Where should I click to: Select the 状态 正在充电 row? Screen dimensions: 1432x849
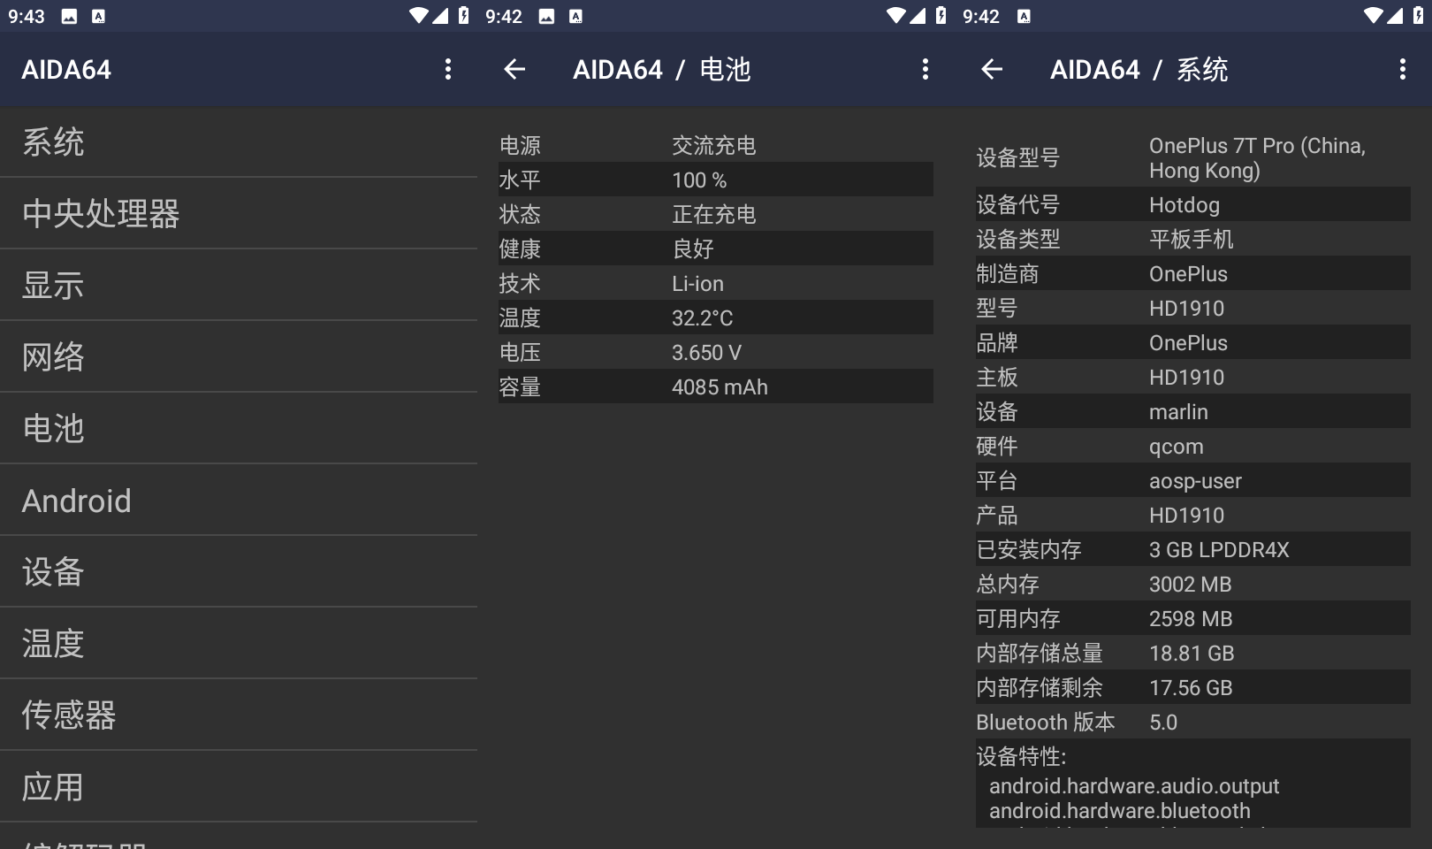tap(716, 214)
